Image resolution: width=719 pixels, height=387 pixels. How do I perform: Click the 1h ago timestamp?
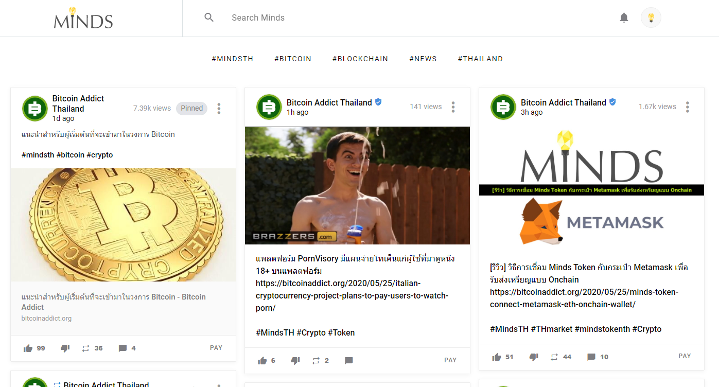297,112
